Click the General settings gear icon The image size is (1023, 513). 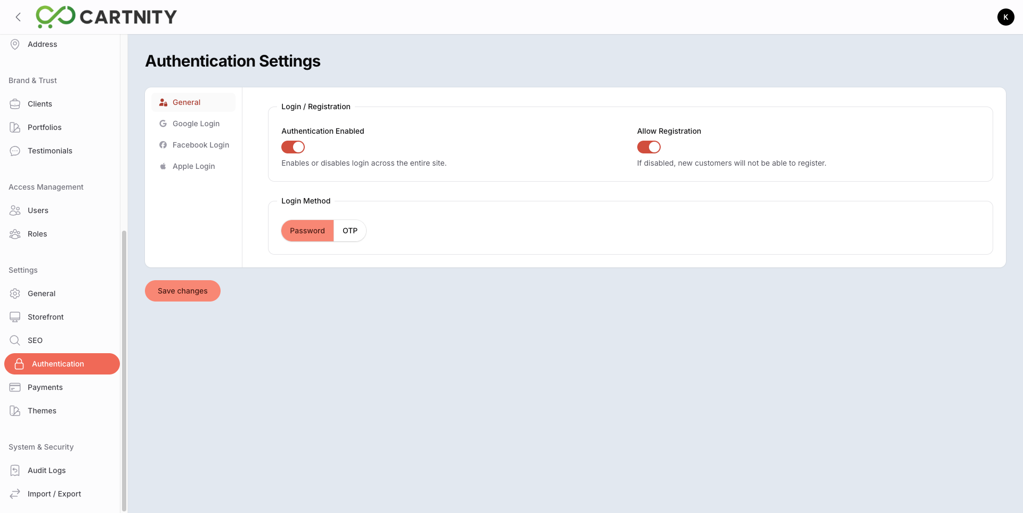tap(15, 294)
